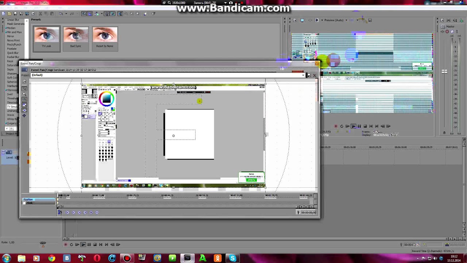
Task: Open Auto Ripple mode dropdown arrow
Action: [102, 14]
